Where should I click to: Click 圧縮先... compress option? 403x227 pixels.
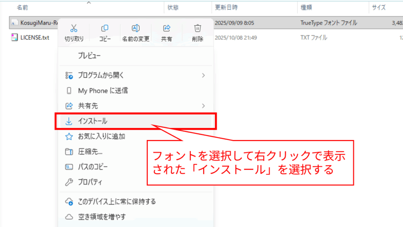click(x=90, y=151)
